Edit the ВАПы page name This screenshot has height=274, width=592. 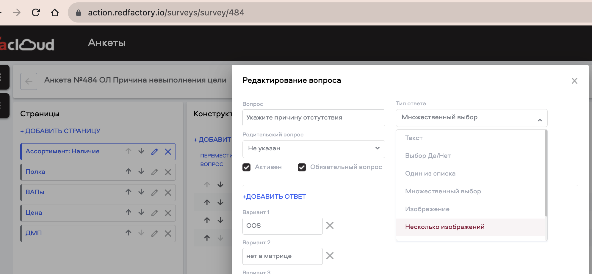tap(154, 192)
